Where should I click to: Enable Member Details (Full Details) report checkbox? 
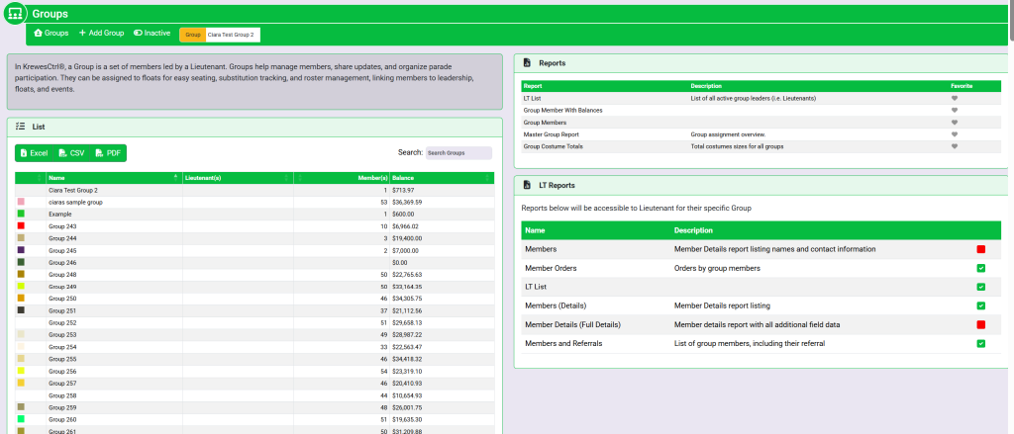click(x=980, y=324)
